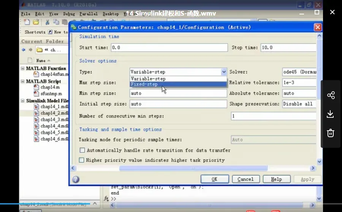Click the Stop time input field
342x212 pixels.
(288, 47)
